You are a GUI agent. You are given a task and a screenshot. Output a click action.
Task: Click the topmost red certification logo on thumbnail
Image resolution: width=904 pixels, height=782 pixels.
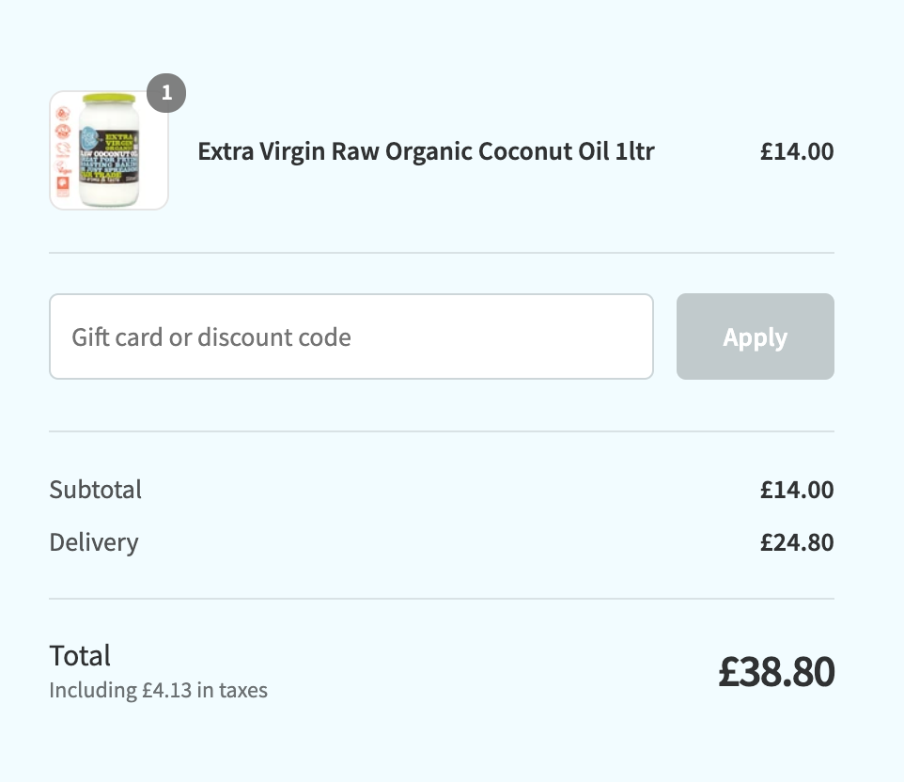pos(63,113)
